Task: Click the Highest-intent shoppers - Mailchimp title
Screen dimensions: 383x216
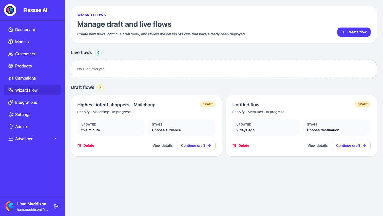Action: coord(116,105)
